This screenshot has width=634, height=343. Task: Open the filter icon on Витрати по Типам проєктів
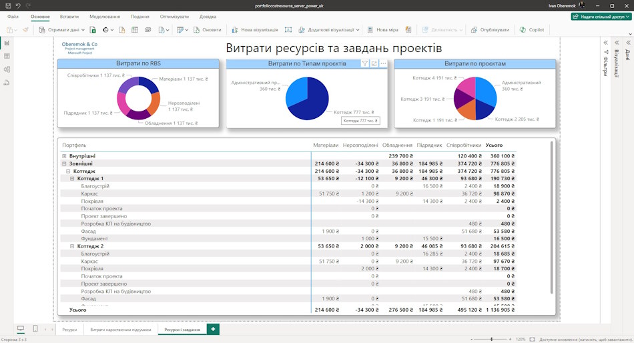point(364,63)
